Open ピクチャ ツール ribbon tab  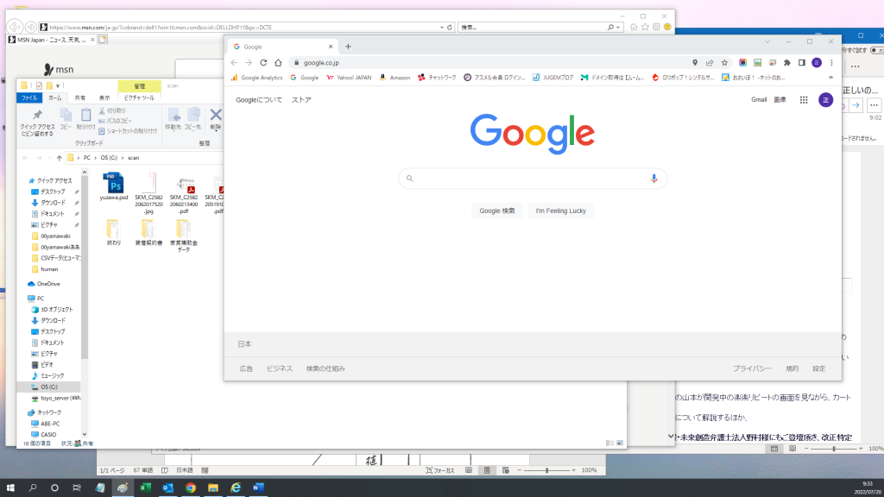[x=139, y=98]
